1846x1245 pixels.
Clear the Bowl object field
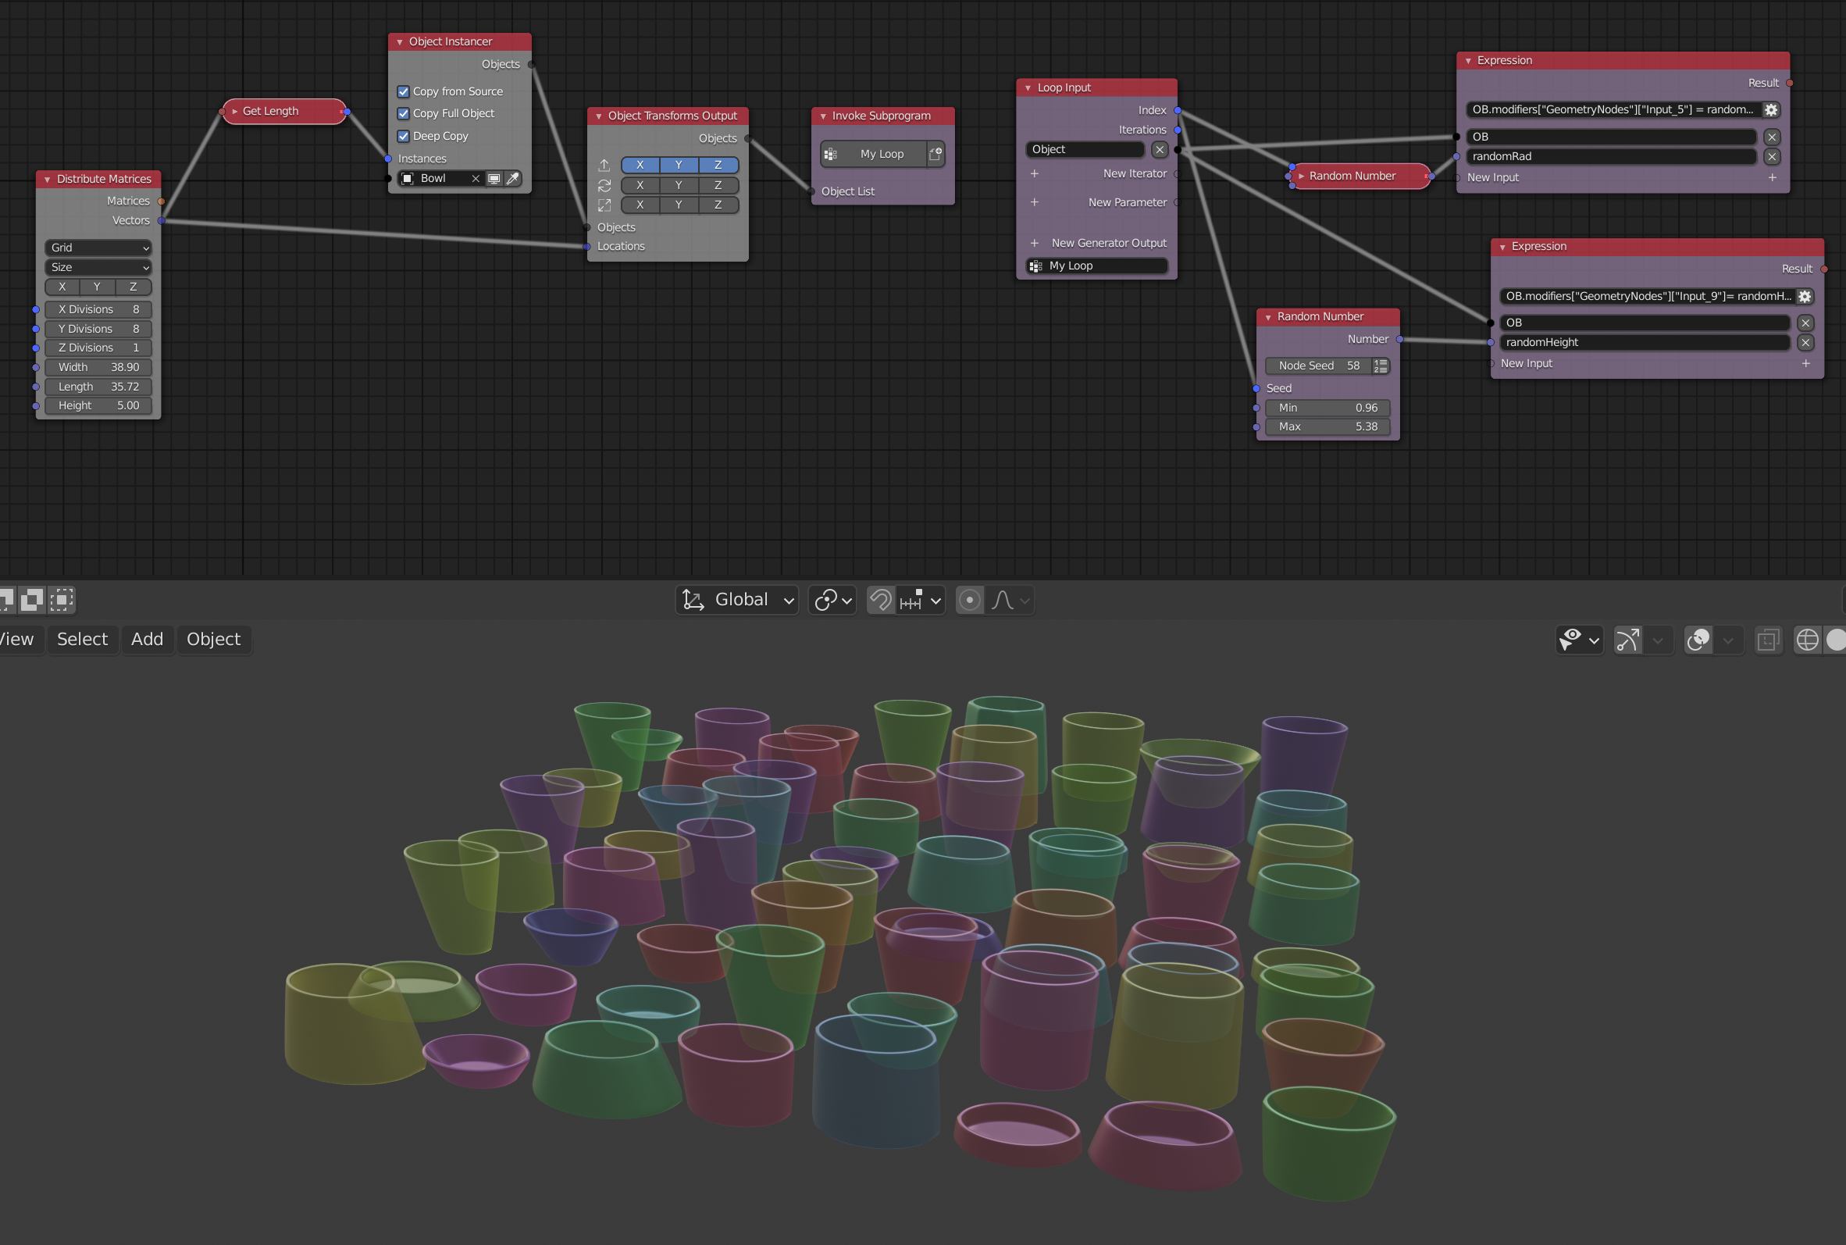click(x=476, y=179)
